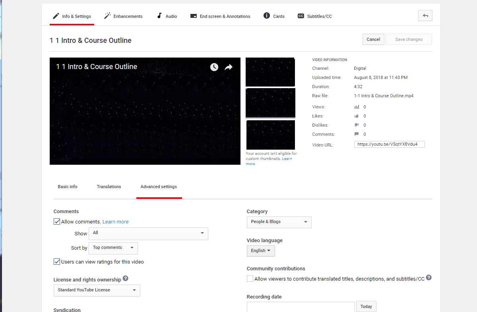Click the Today button for recording date
The image size is (477, 312).
(x=366, y=306)
